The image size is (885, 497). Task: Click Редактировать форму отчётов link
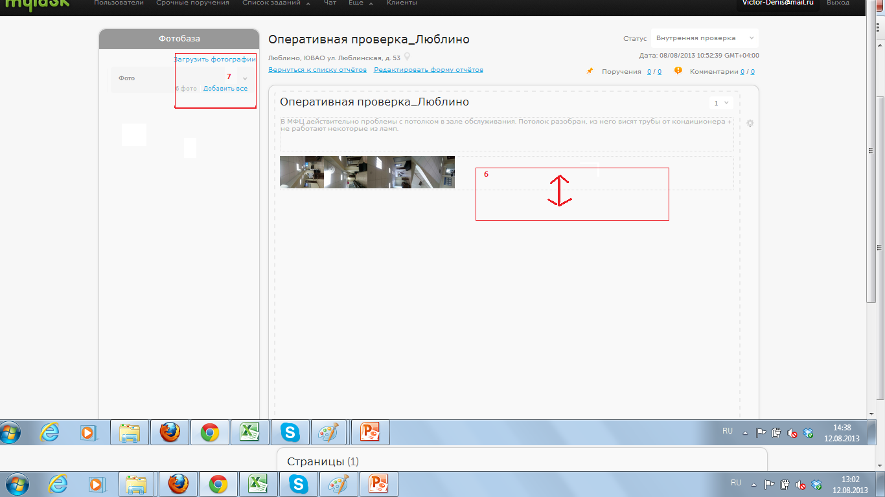coord(428,70)
